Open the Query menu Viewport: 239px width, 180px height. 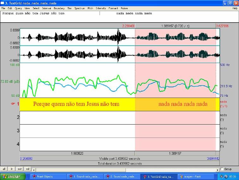18,9
